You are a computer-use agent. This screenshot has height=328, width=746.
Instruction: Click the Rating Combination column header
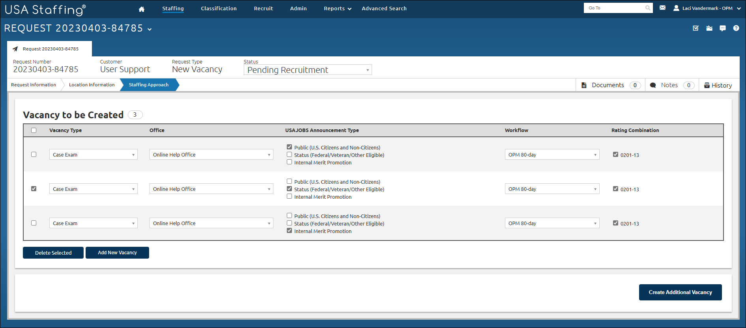tap(635, 130)
